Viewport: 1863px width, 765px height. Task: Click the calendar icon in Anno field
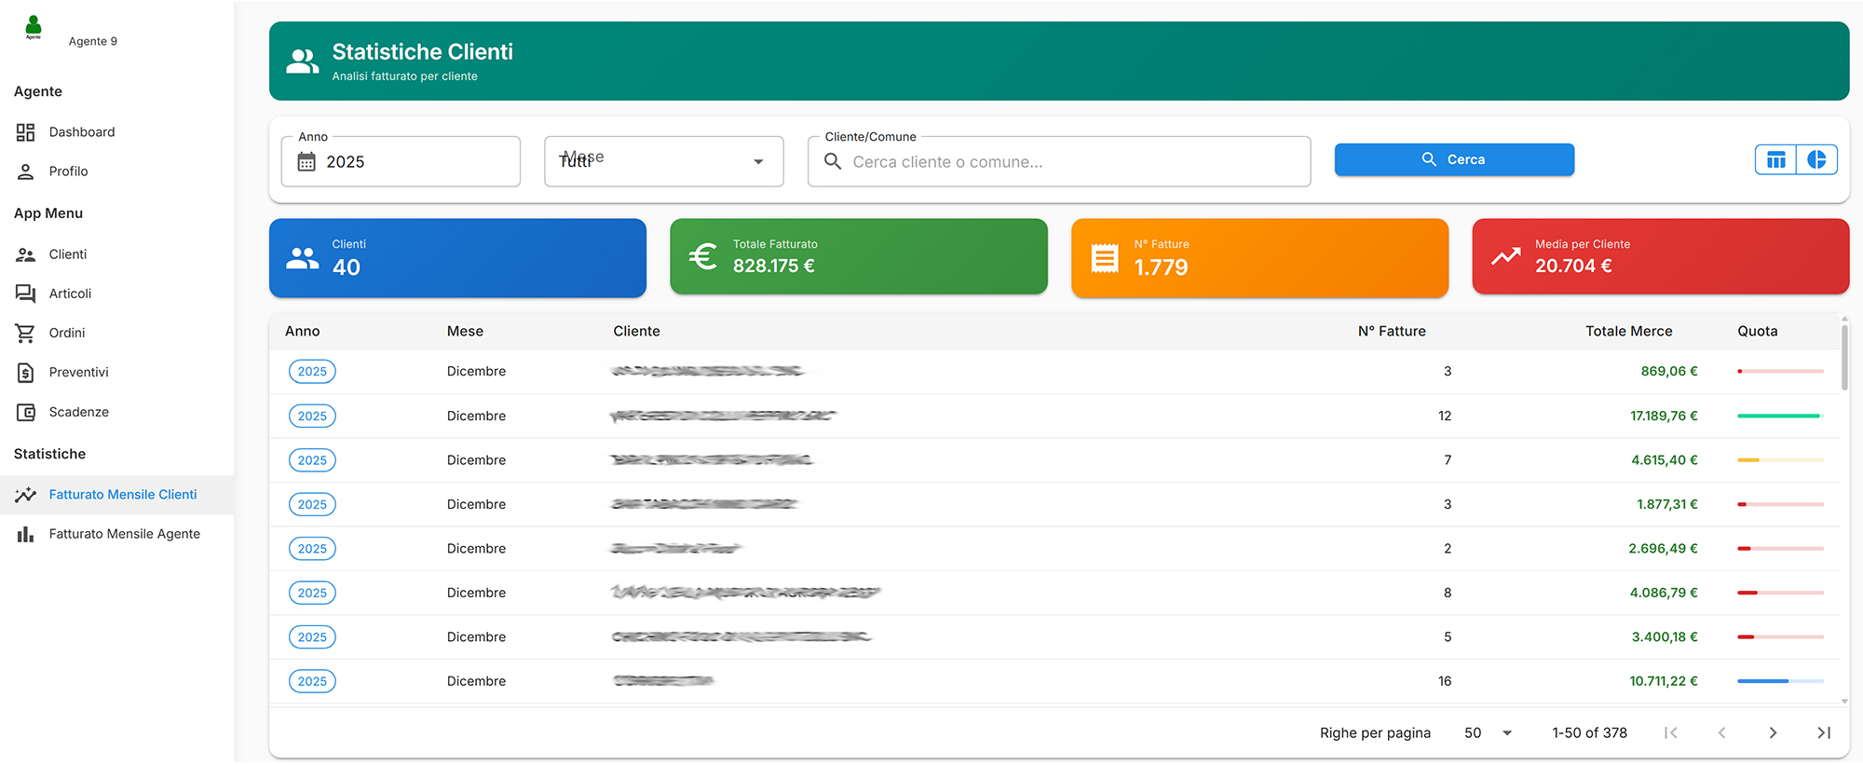[306, 162]
